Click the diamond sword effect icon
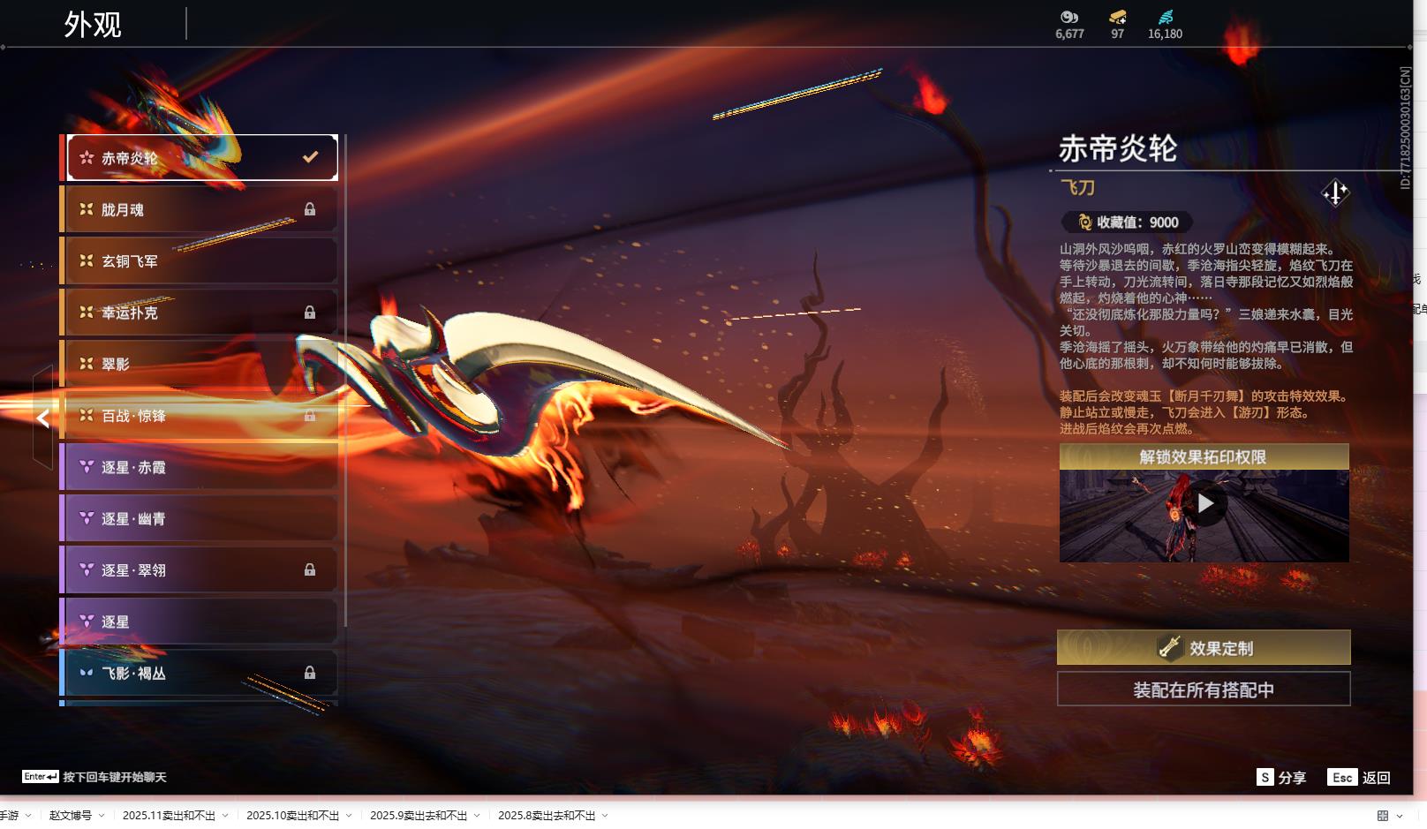This screenshot has height=829, width=1427. click(x=1334, y=192)
